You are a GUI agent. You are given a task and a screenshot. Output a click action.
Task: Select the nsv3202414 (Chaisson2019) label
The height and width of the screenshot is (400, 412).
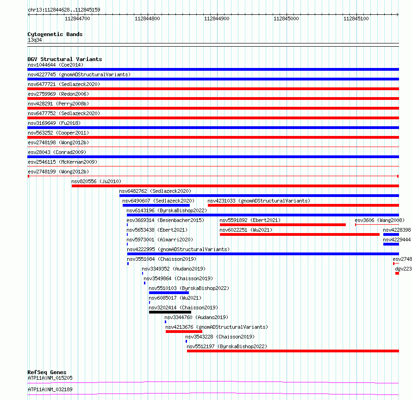[x=183, y=308]
